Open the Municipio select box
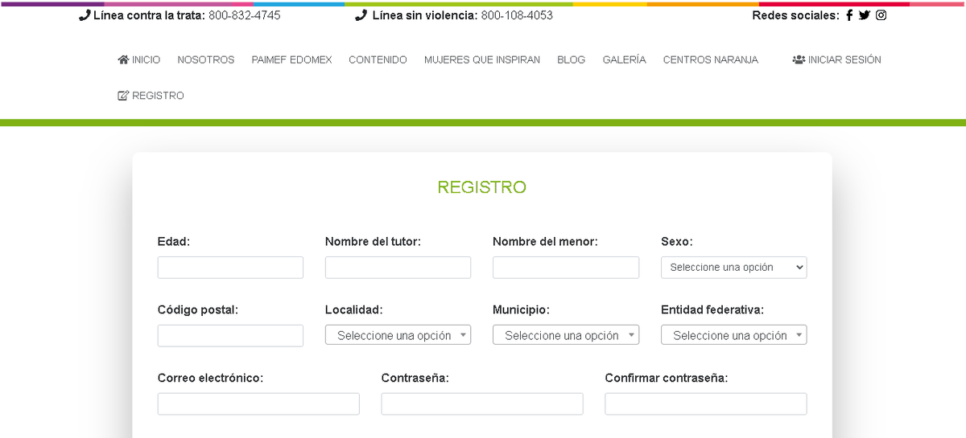966x438 pixels. [566, 335]
